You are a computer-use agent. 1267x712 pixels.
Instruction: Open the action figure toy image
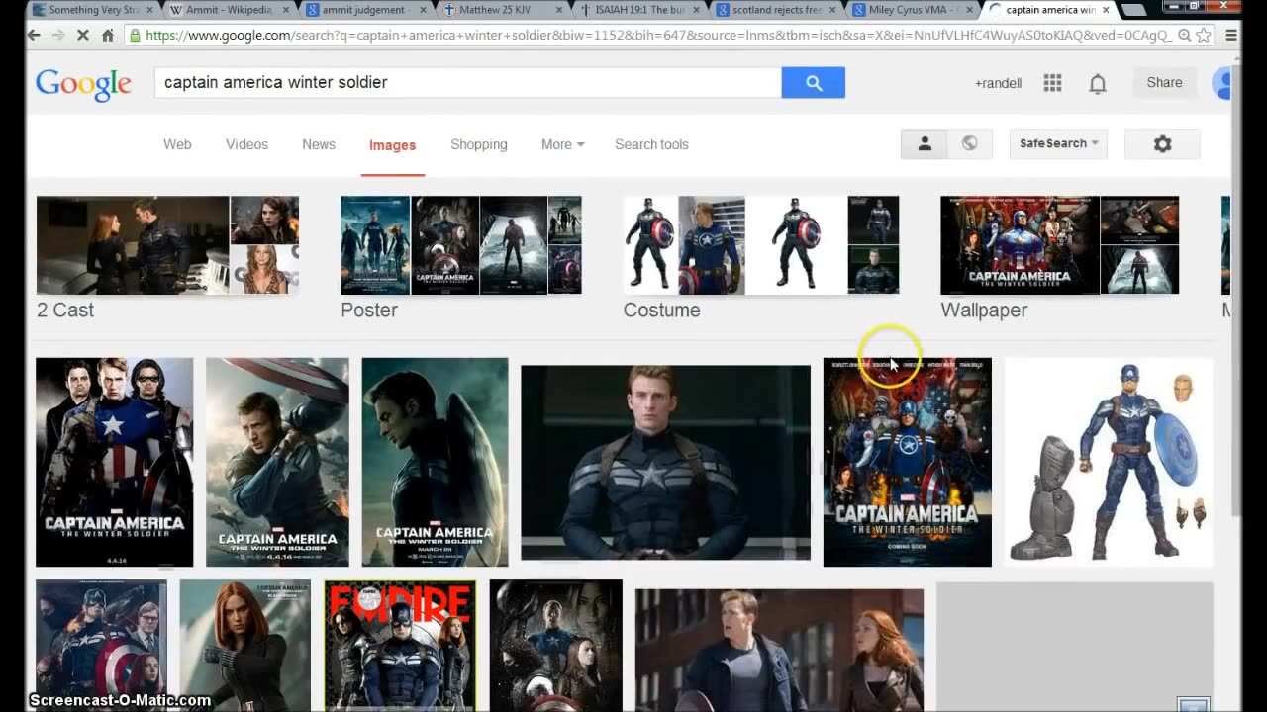1109,462
